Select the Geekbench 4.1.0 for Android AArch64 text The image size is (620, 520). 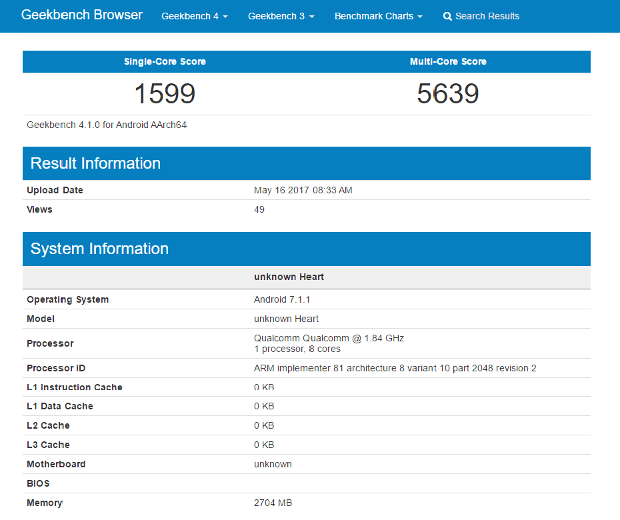[x=107, y=125]
